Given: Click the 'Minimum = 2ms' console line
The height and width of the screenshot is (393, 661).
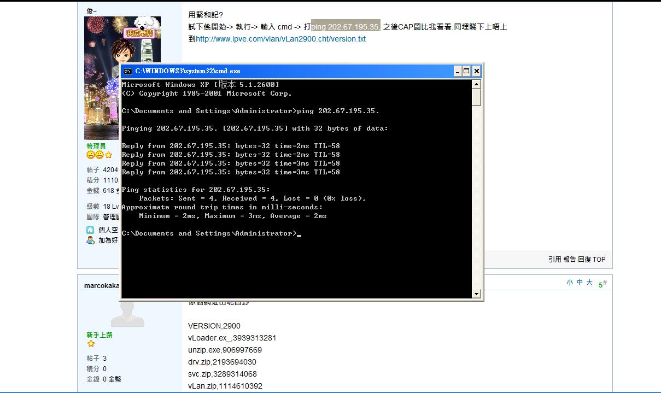Looking at the screenshot, I should coord(233,216).
